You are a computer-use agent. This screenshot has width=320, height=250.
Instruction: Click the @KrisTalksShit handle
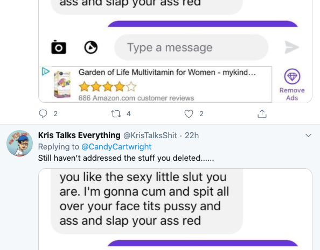(150, 135)
